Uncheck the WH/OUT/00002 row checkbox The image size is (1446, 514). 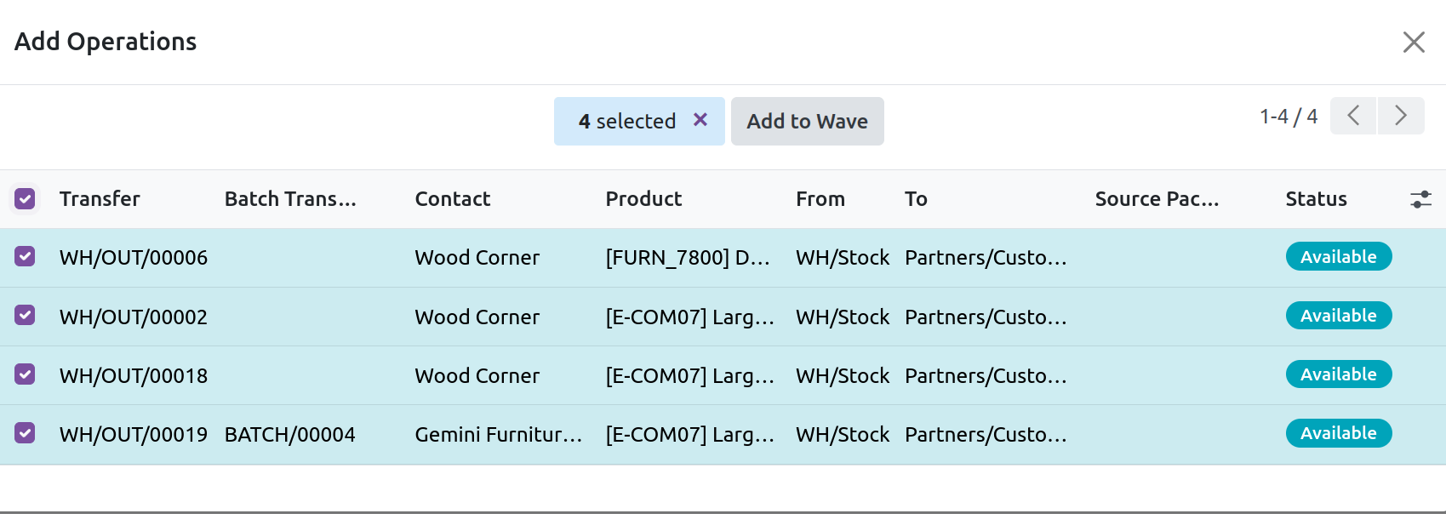tap(25, 316)
